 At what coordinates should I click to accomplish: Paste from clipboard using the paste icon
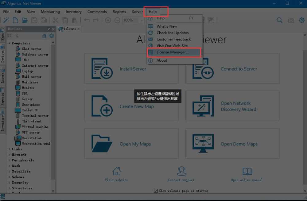tap(74, 20)
